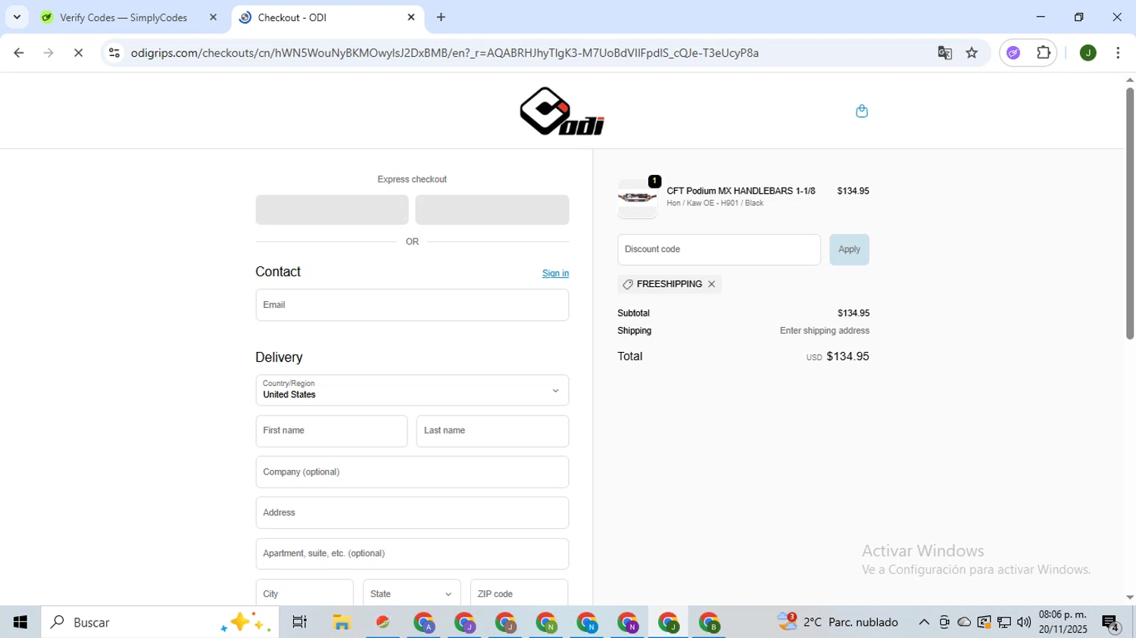Screen dimensions: 1136x638
Task: Click the ODI logo in header
Action: [x=562, y=111]
